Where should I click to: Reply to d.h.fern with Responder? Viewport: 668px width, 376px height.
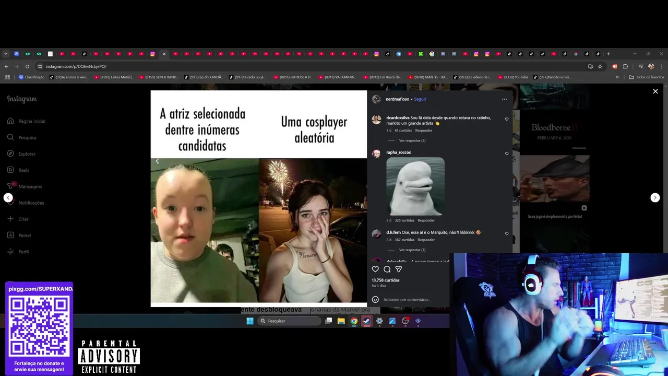426,240
